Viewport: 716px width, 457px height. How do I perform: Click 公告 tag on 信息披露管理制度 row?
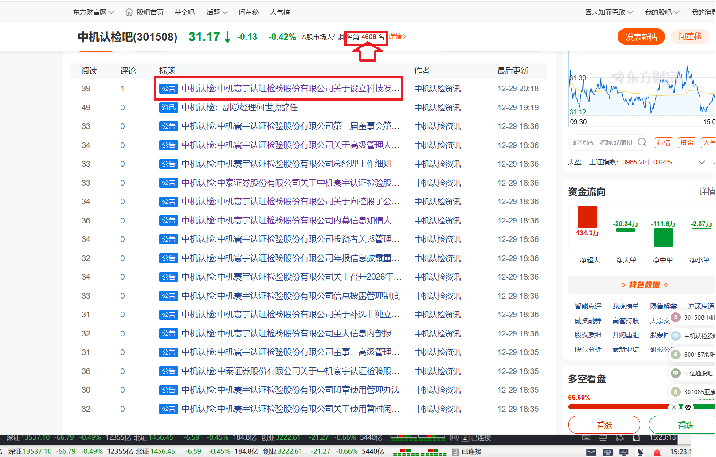pyautogui.click(x=168, y=296)
